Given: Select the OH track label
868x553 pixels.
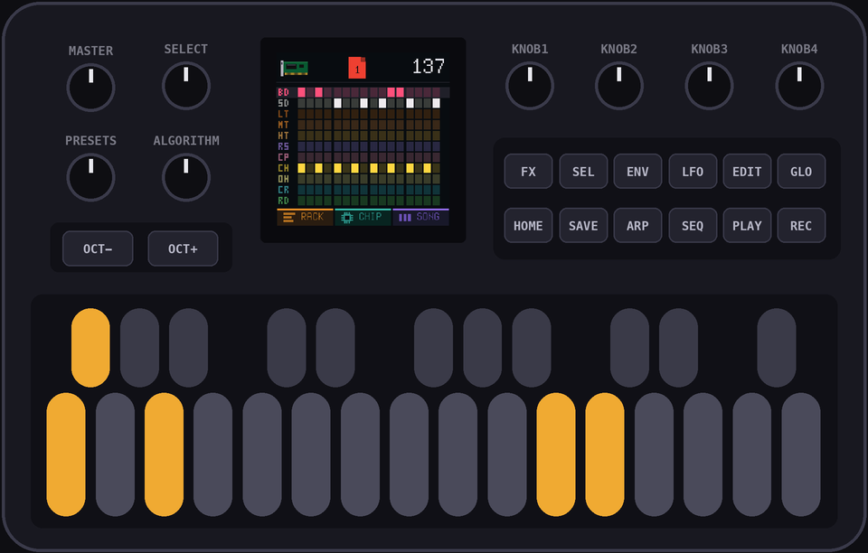Looking at the screenshot, I should pyautogui.click(x=283, y=179).
